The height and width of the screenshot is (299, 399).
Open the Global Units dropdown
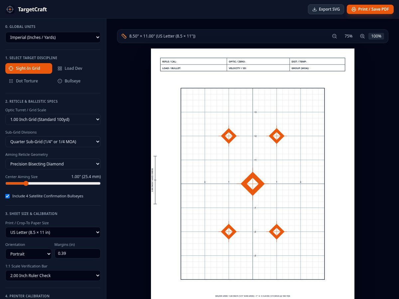[53, 38]
